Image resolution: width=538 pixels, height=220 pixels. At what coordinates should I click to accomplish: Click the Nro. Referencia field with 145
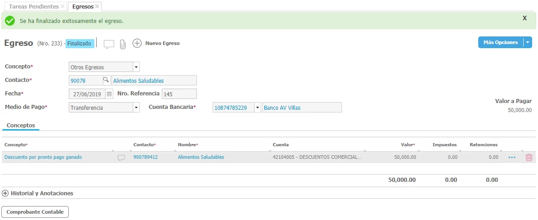(x=179, y=94)
